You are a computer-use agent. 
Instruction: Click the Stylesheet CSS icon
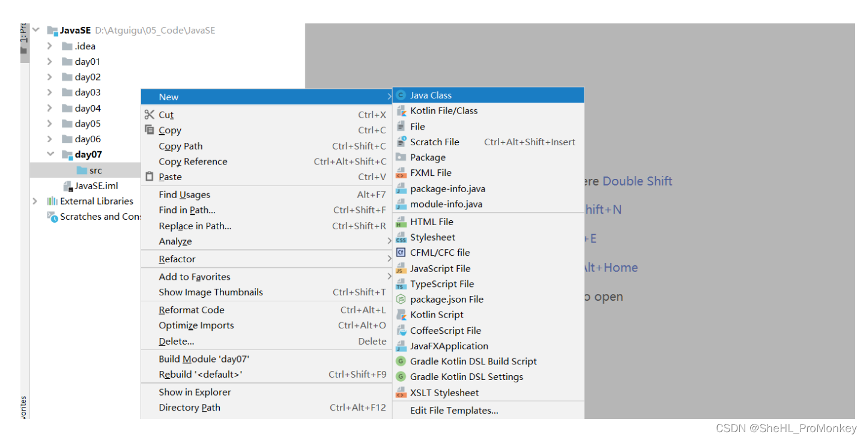(x=401, y=237)
